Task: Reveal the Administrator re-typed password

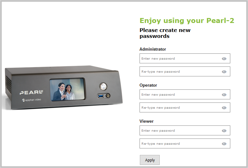Action: [224, 72]
